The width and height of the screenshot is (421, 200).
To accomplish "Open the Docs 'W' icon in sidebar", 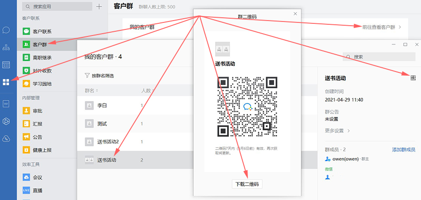I will [x=6, y=104].
